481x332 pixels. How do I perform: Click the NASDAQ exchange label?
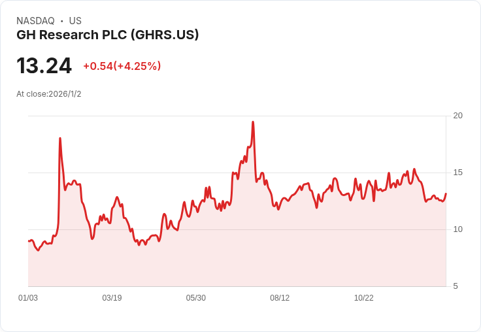coord(35,21)
